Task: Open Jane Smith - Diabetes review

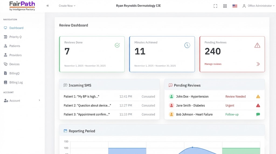Action: pyautogui.click(x=191, y=106)
